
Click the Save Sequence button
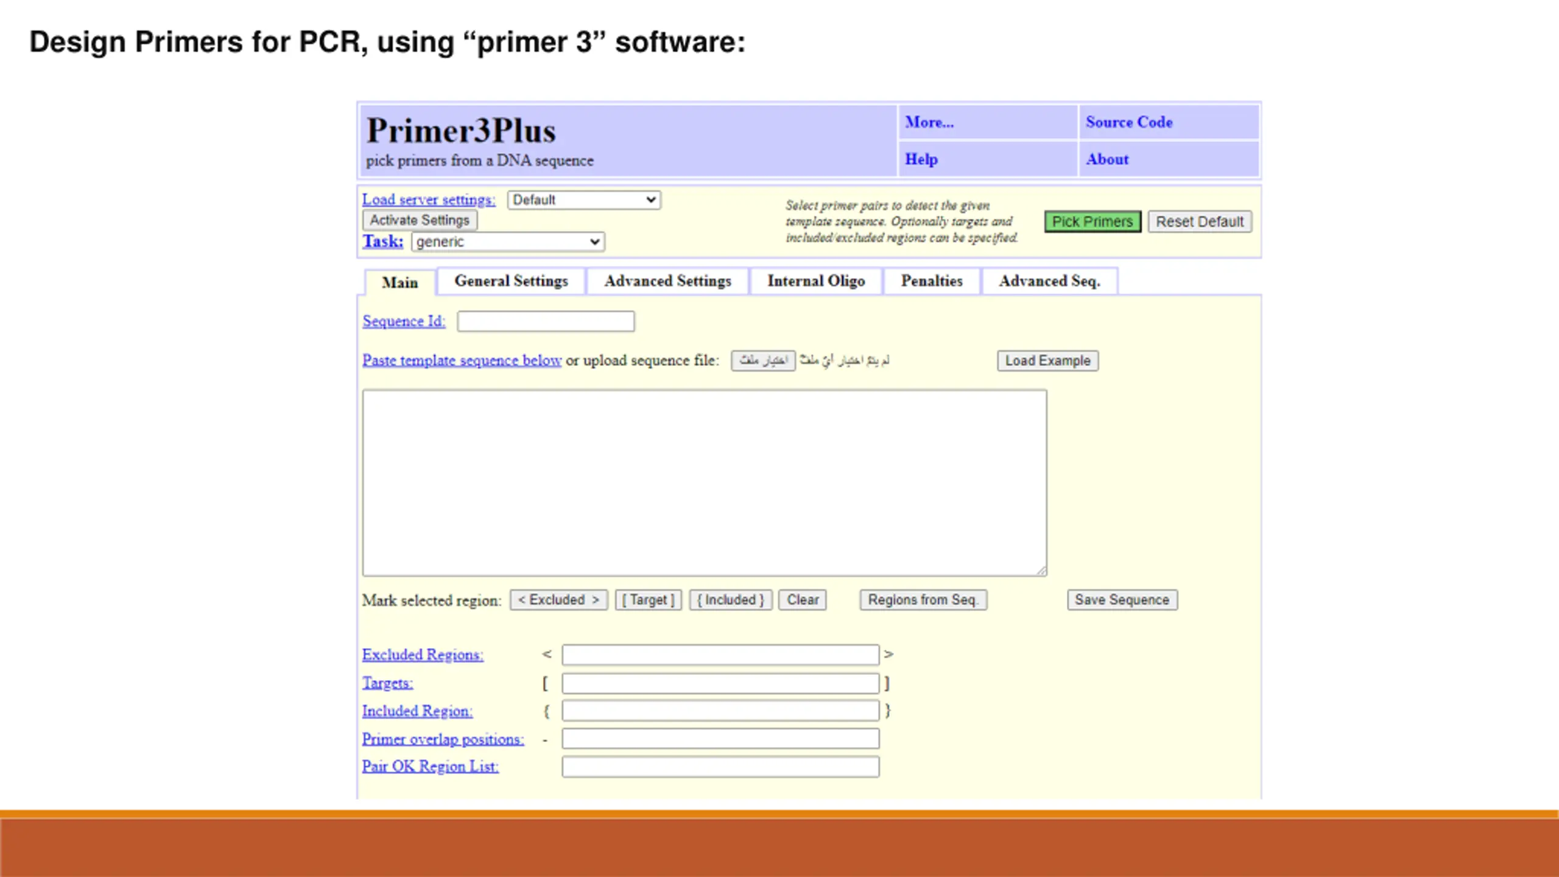pyautogui.click(x=1122, y=600)
